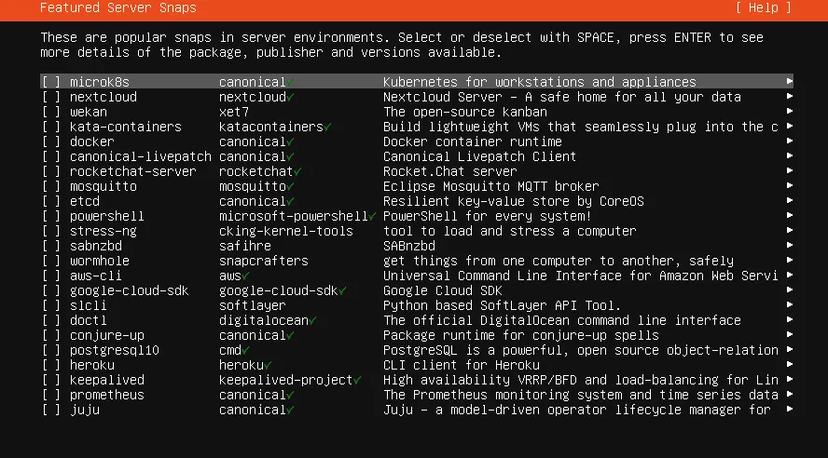This screenshot has width=828, height=458.
Task: Toggle the microk8s snap checkbox
Action: [x=51, y=82]
